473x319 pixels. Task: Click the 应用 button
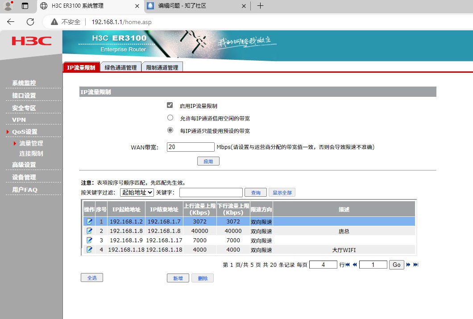[x=208, y=162]
